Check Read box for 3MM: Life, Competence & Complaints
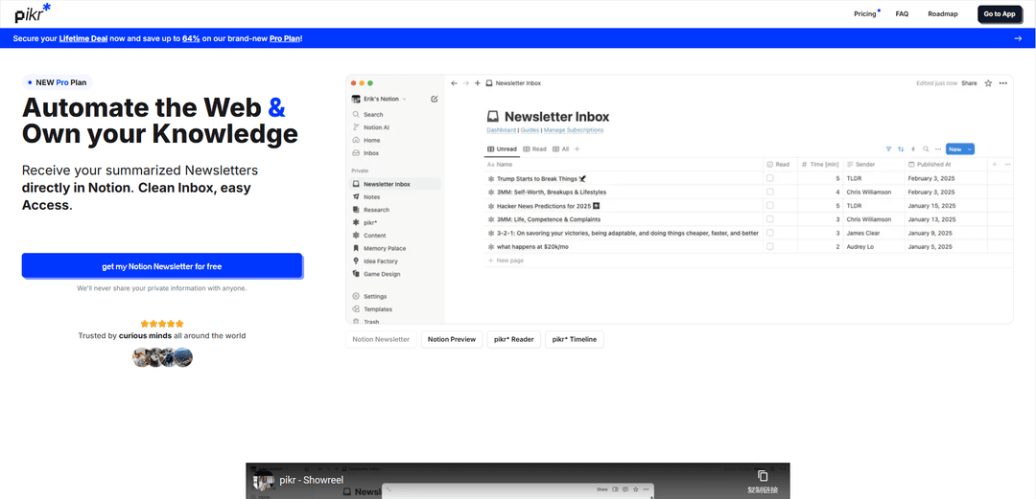The image size is (1036, 499). click(769, 219)
